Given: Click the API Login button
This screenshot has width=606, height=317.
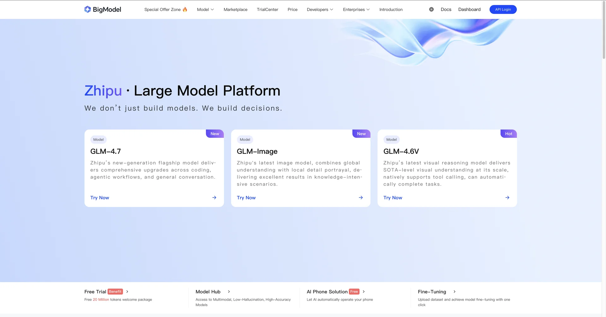Looking at the screenshot, I should pyautogui.click(x=503, y=9).
